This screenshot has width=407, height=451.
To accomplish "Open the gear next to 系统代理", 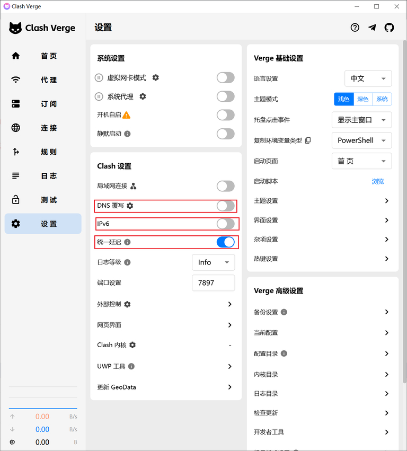I will (x=143, y=96).
